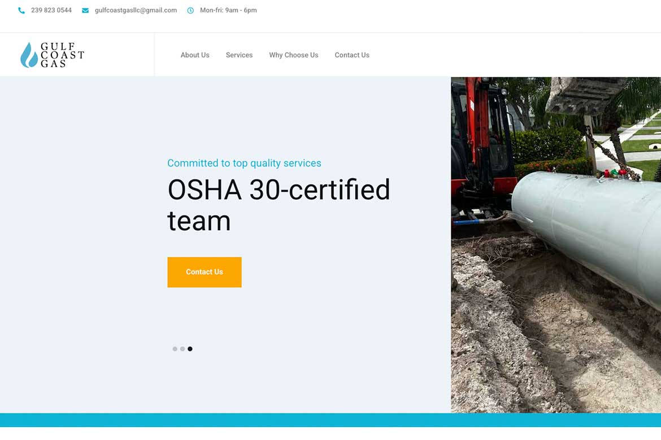This screenshot has width=661, height=440.
Task: Click the gas tank installation photo
Action: 555,245
